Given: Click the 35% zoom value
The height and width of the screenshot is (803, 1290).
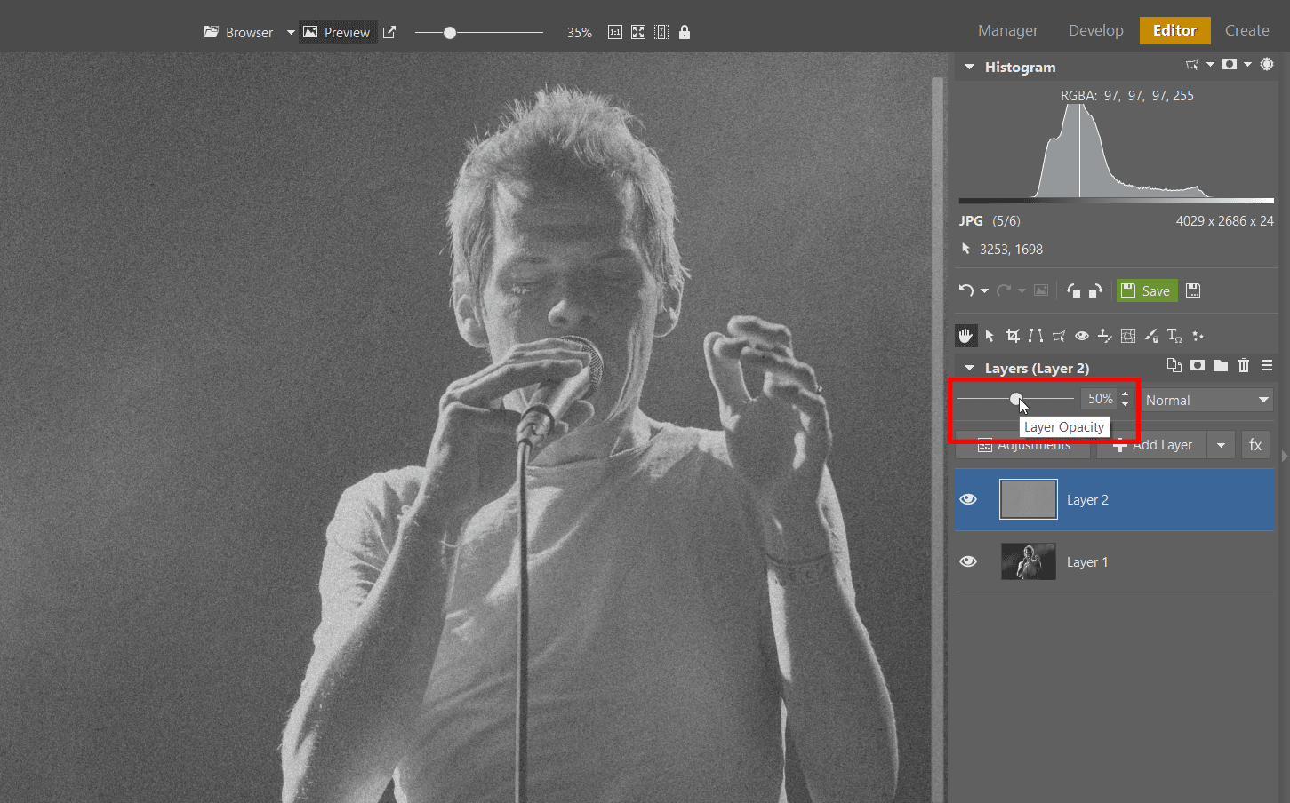Looking at the screenshot, I should coord(580,32).
